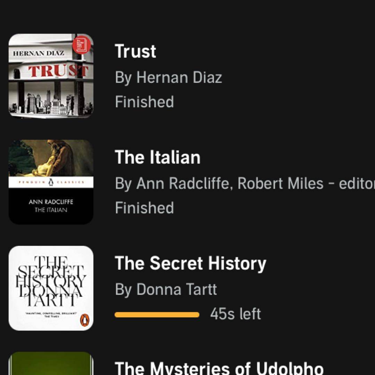Screen dimensions: 375x375
Task: Select The Secret History title
Action: point(190,263)
